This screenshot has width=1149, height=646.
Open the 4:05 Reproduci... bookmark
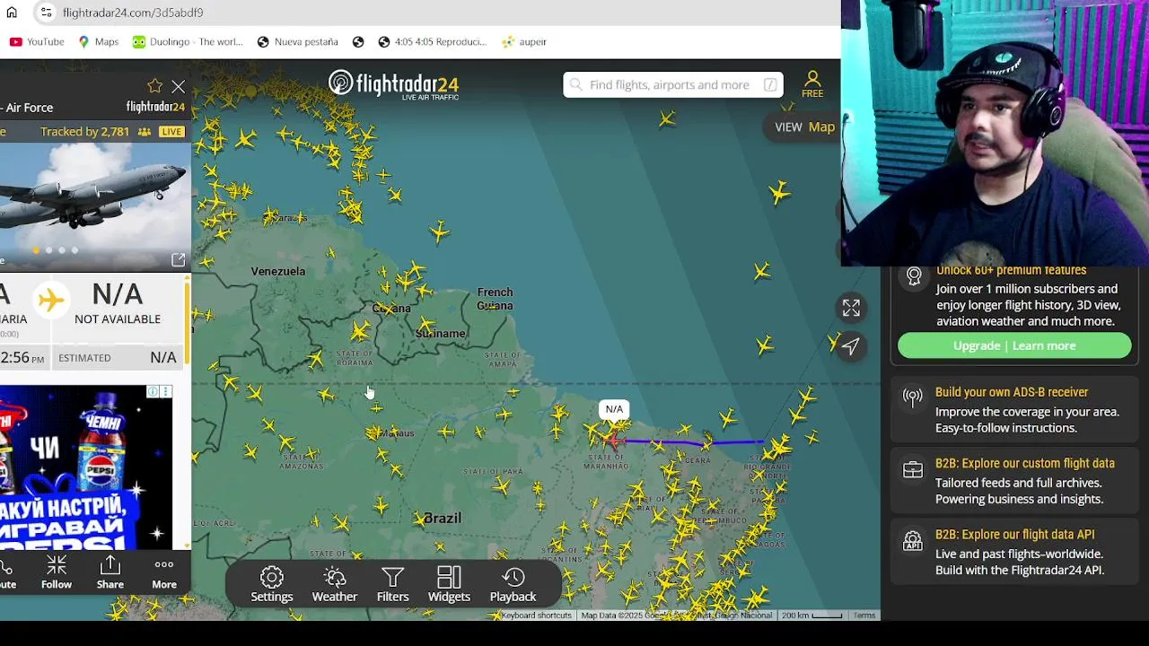[432, 41]
